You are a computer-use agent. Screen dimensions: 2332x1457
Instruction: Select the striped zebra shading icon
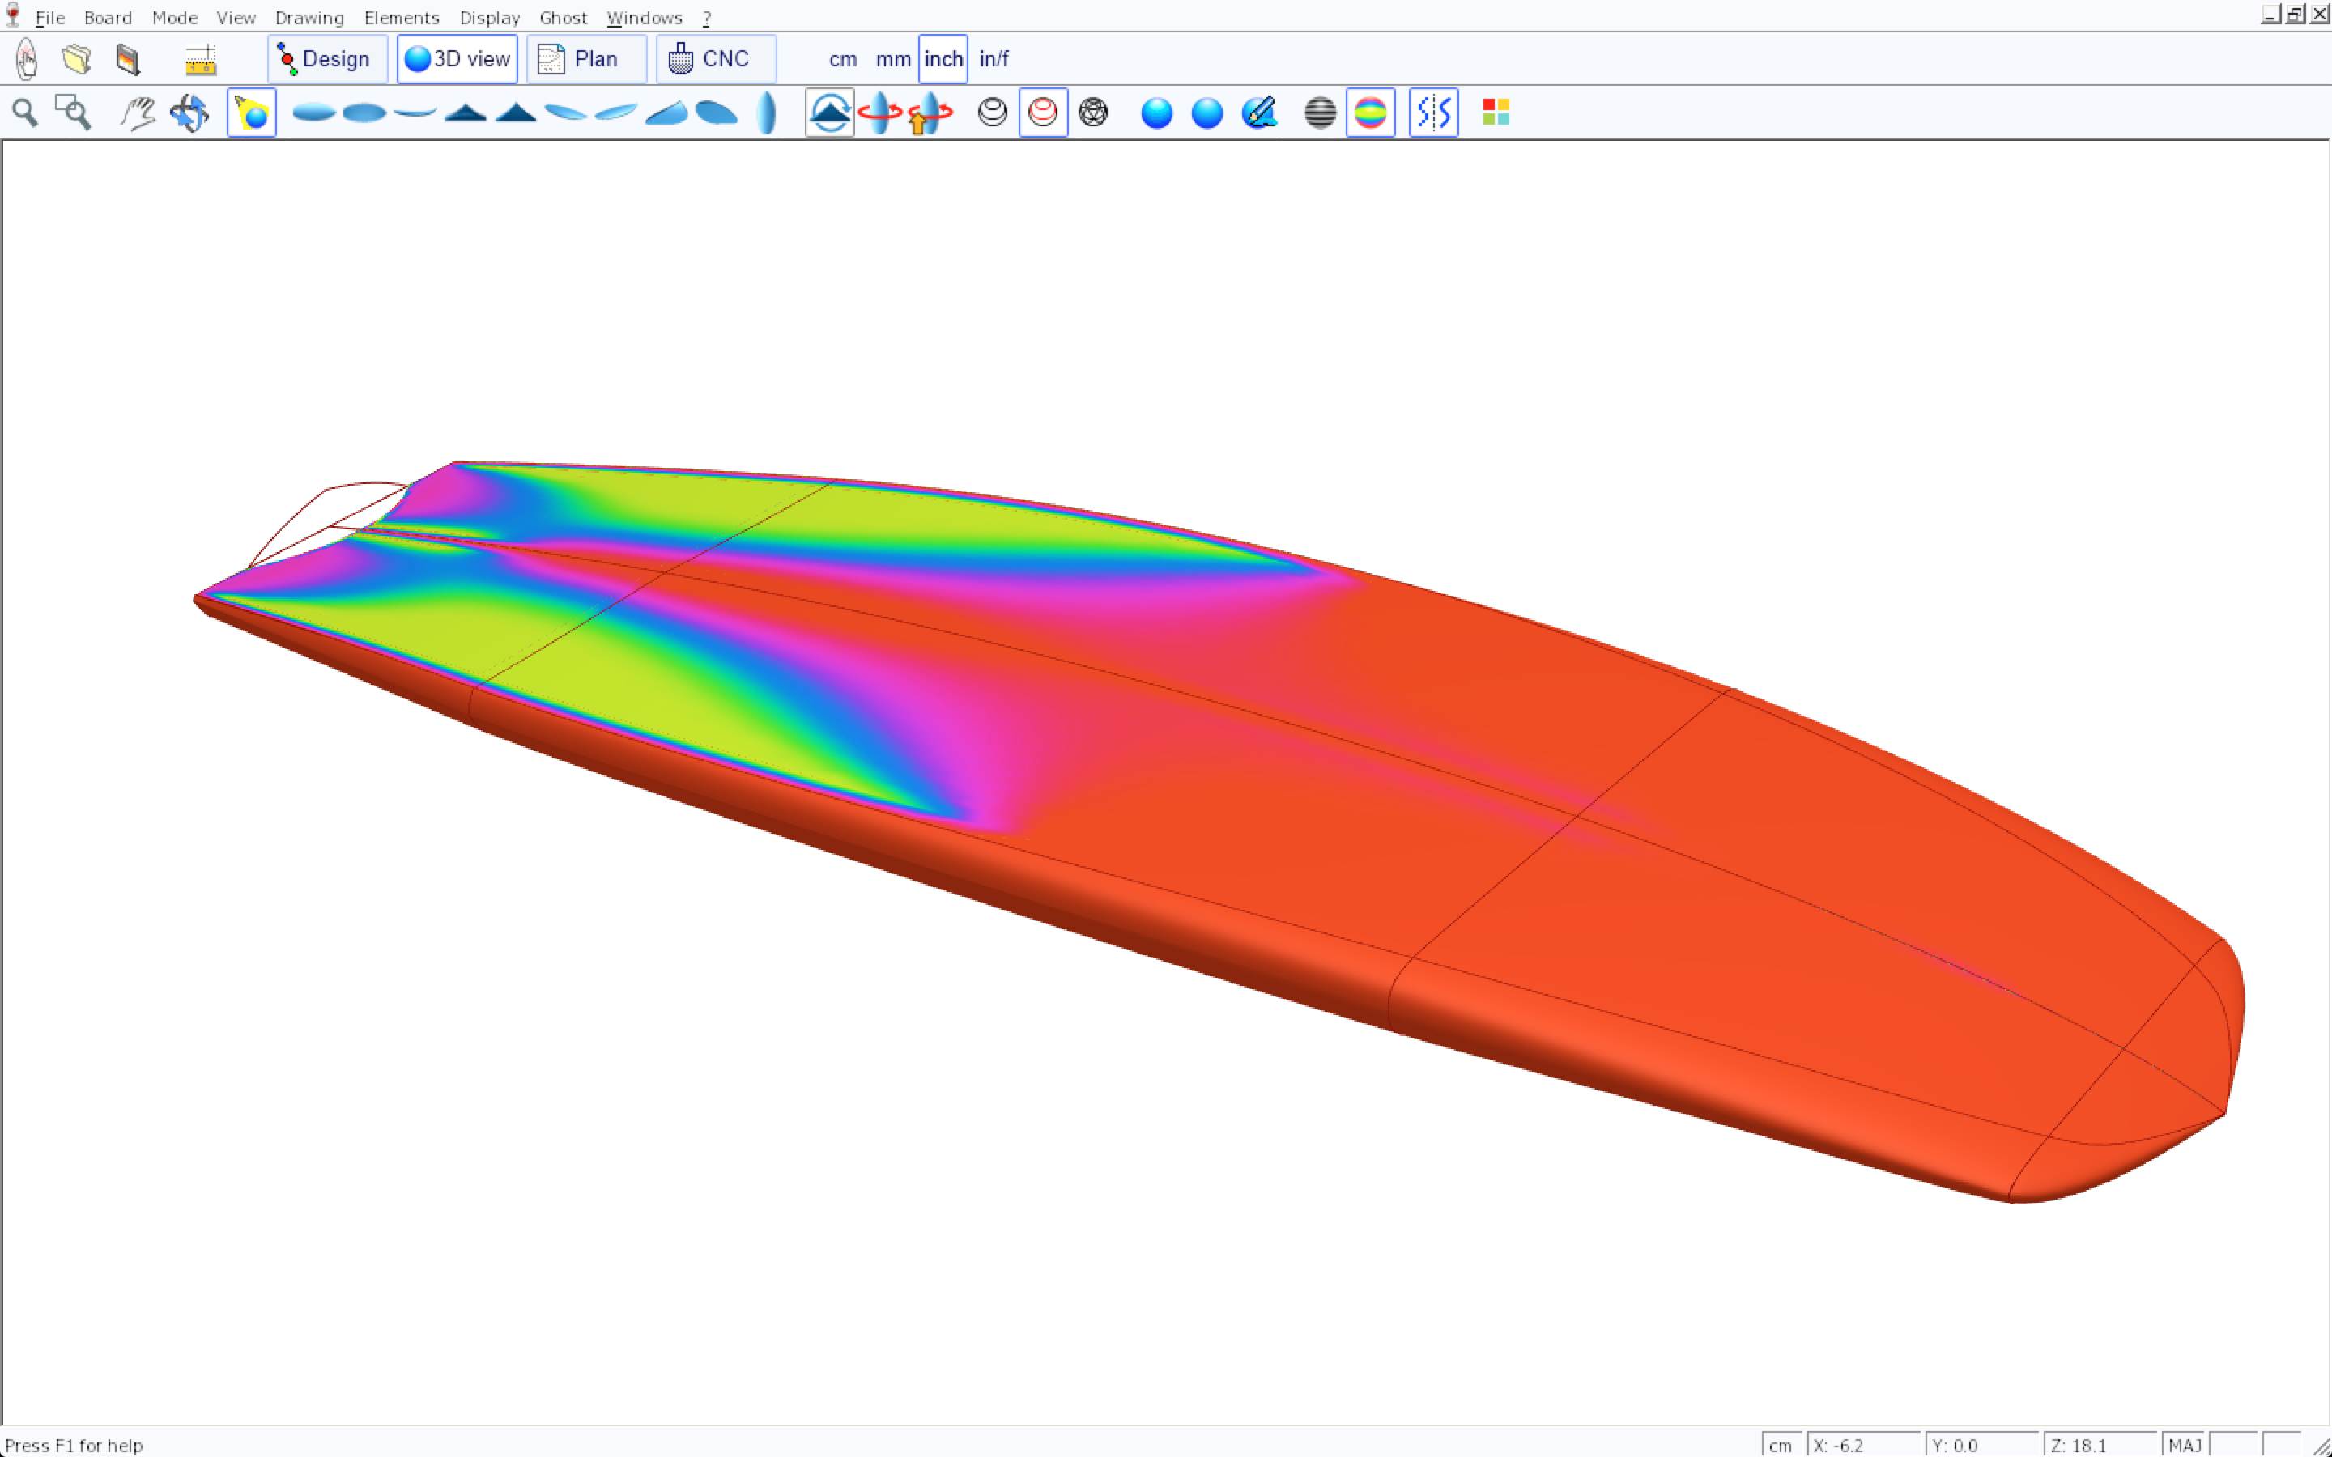coord(1319,113)
